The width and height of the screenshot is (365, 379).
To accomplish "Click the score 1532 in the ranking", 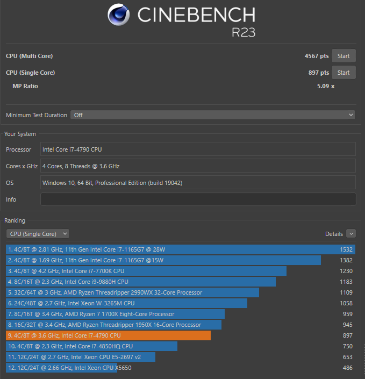I will coord(346,249).
